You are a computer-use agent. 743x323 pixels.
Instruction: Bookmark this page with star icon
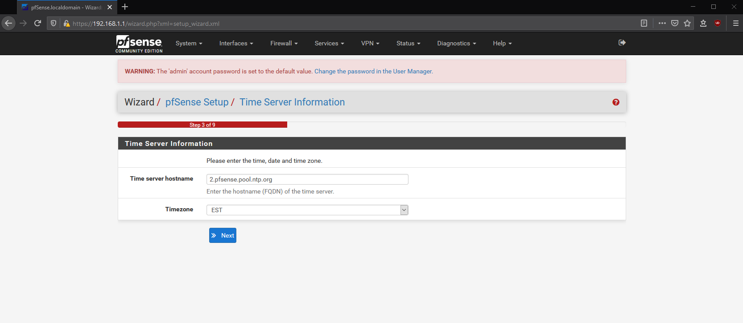click(687, 23)
